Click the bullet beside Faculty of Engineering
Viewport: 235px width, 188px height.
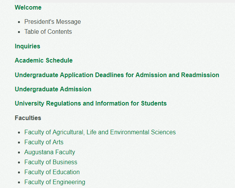point(19,183)
